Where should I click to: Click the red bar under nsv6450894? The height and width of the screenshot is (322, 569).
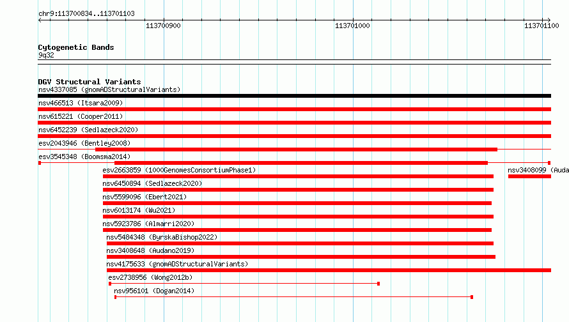point(298,190)
